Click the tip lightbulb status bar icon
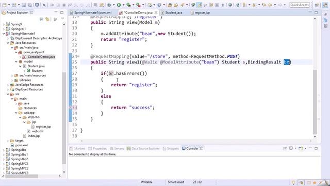The image size is (330, 186). (293, 182)
